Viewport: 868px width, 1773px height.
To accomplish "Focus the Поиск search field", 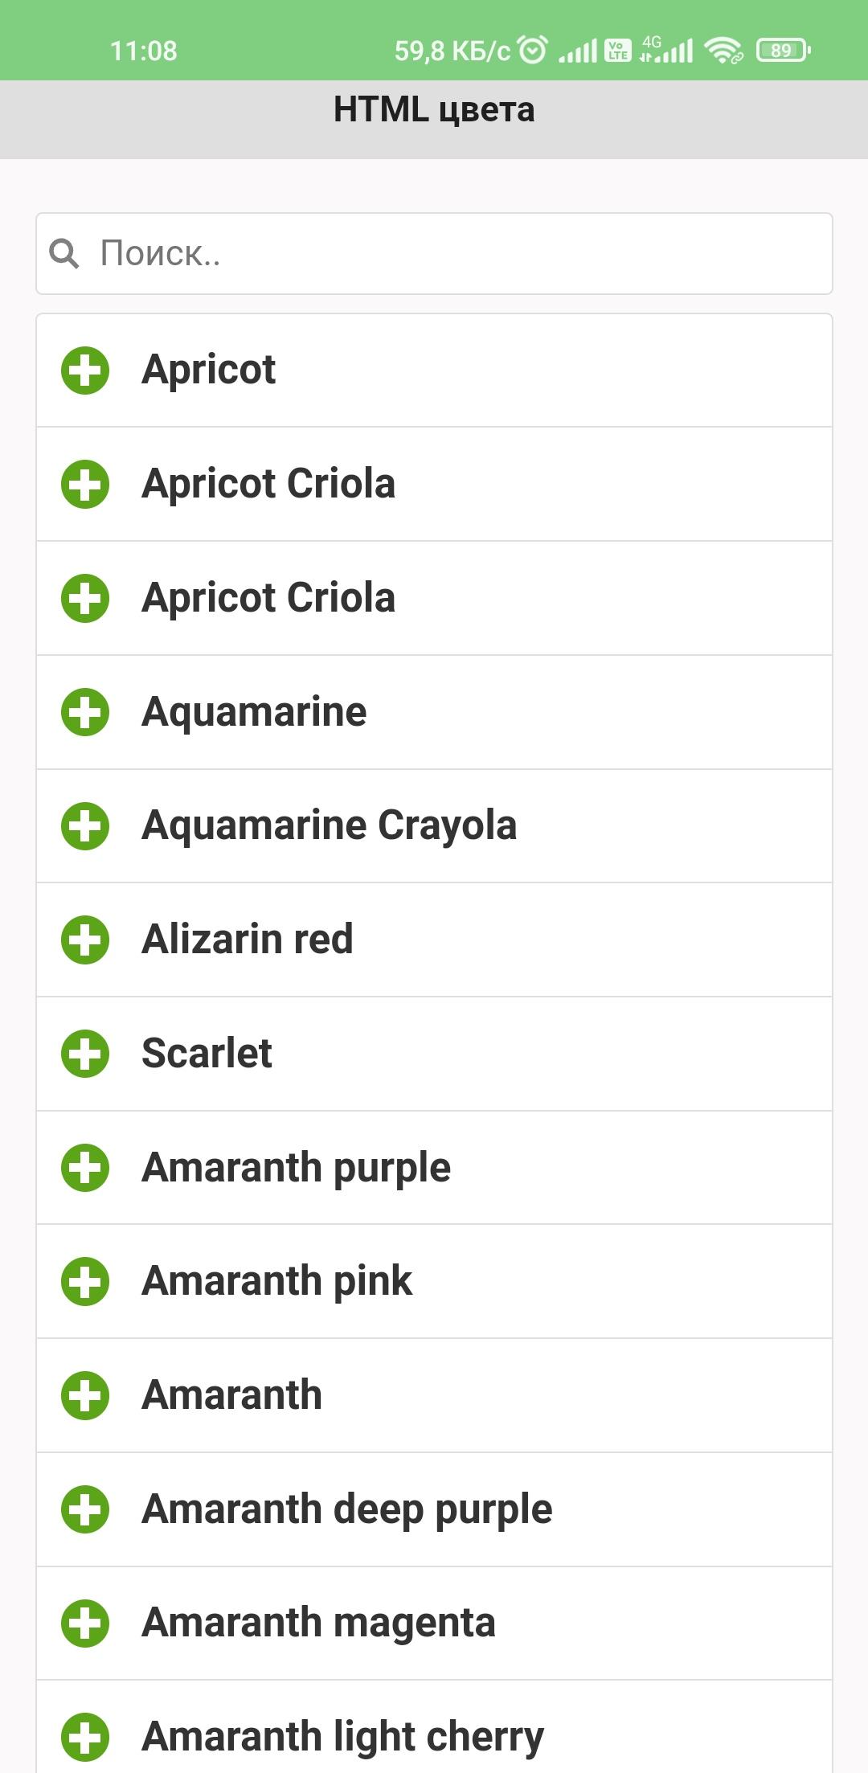I will point(434,254).
